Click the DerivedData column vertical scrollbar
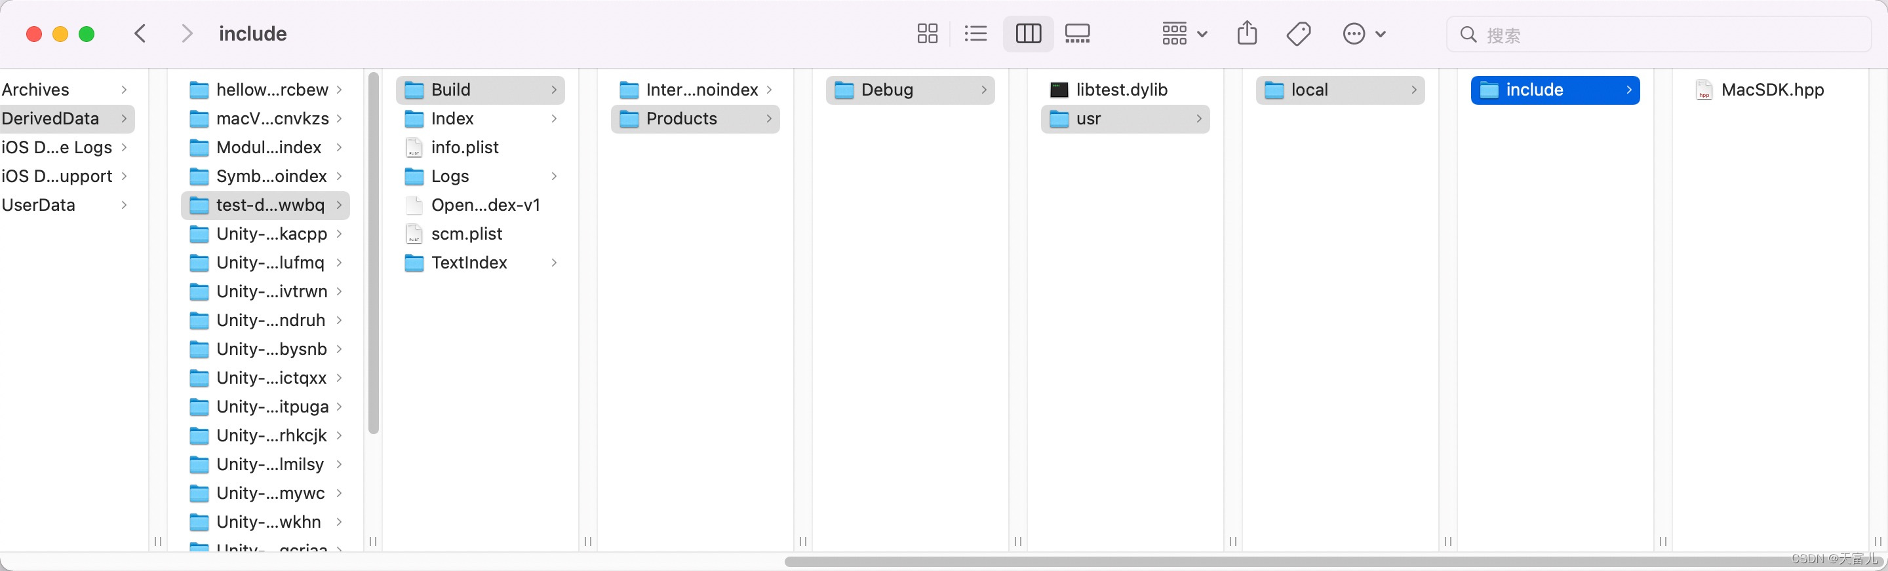Viewport: 1888px width, 571px height. pos(373,253)
